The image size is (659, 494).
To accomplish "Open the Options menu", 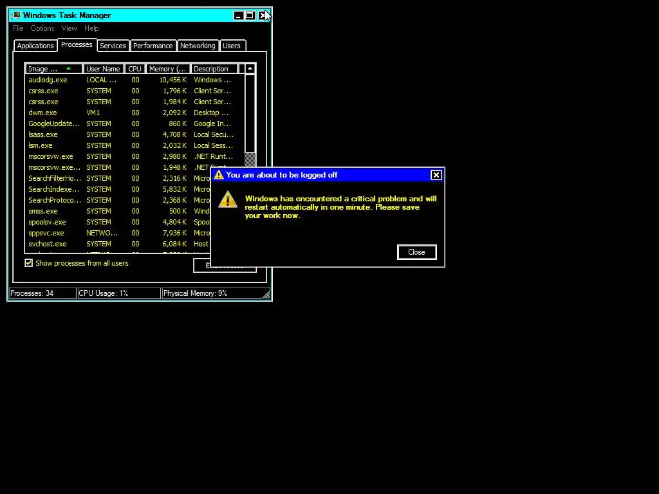I will pyautogui.click(x=42, y=28).
